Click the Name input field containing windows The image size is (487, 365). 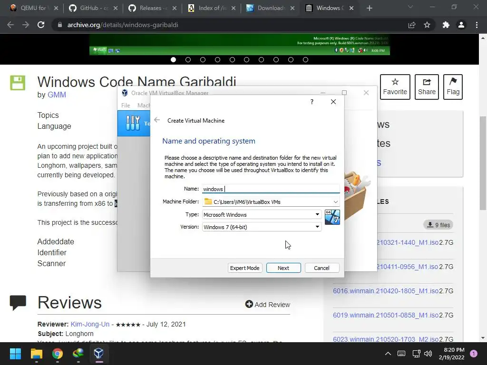pyautogui.click(x=271, y=189)
